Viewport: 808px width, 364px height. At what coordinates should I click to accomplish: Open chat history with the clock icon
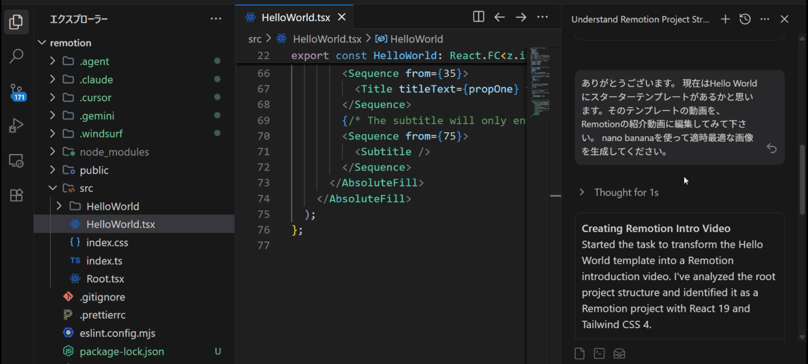[744, 19]
